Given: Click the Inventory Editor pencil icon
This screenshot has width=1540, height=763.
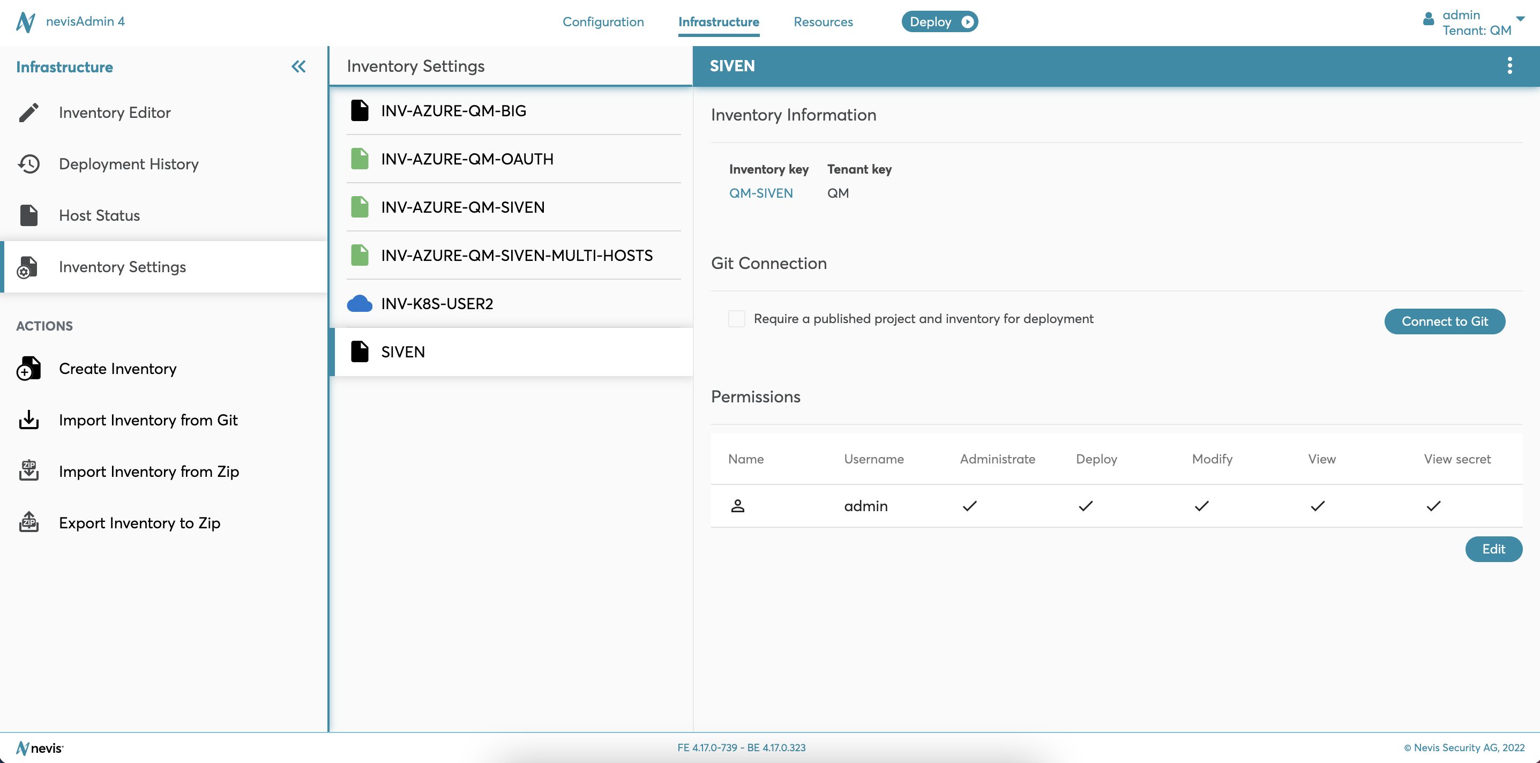Looking at the screenshot, I should coord(28,113).
